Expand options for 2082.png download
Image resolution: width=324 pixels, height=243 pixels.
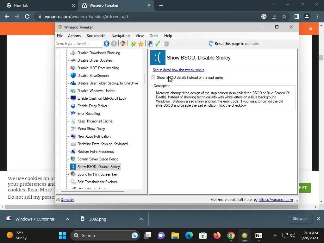[x=141, y=219]
